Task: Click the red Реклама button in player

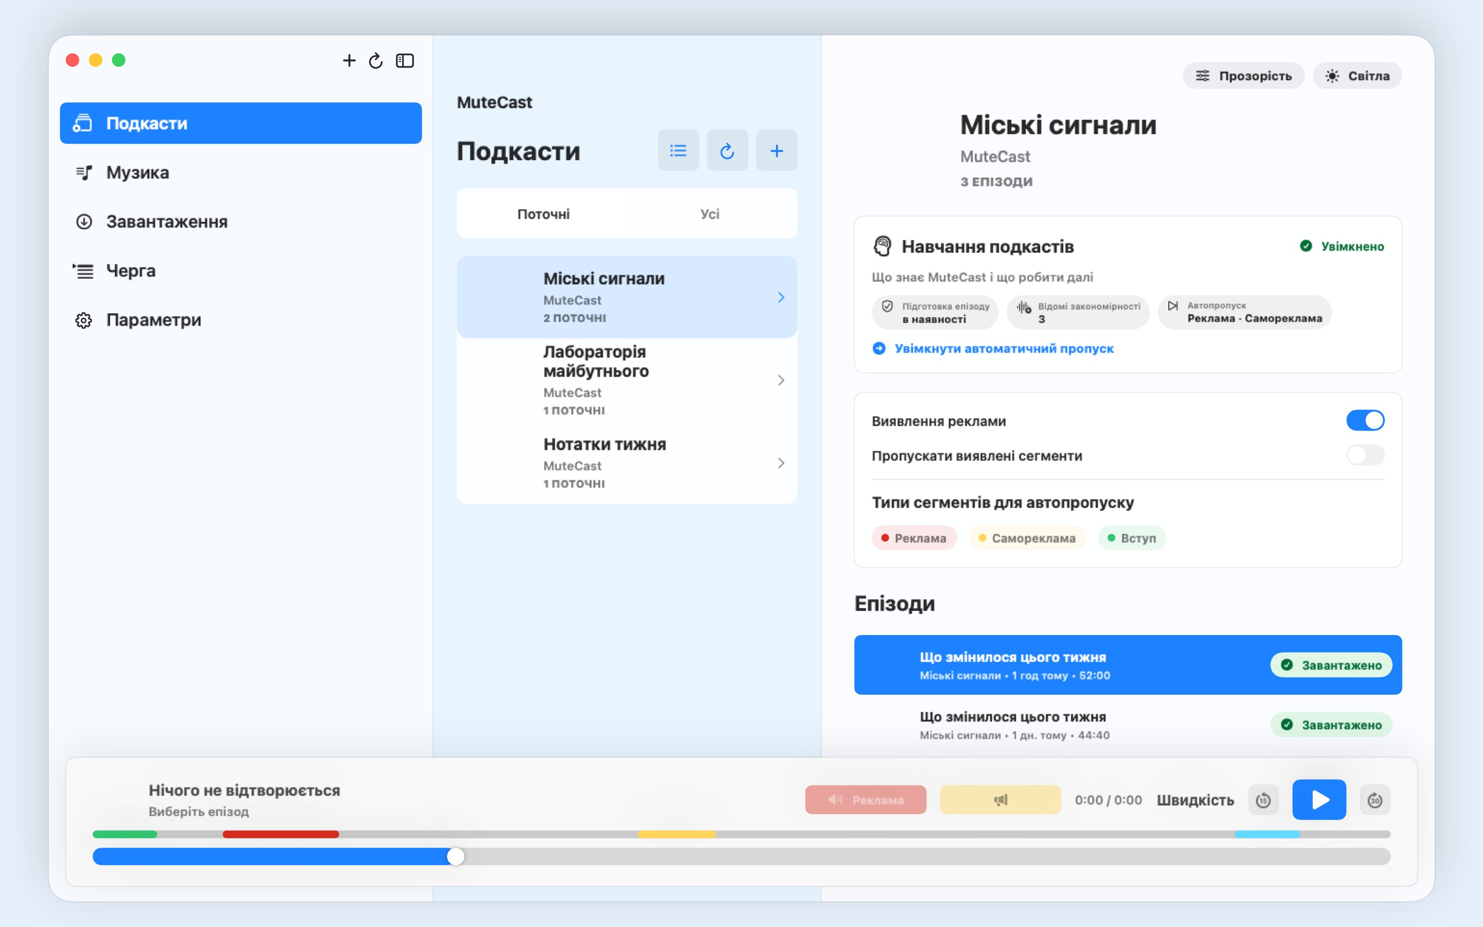Action: 865,799
